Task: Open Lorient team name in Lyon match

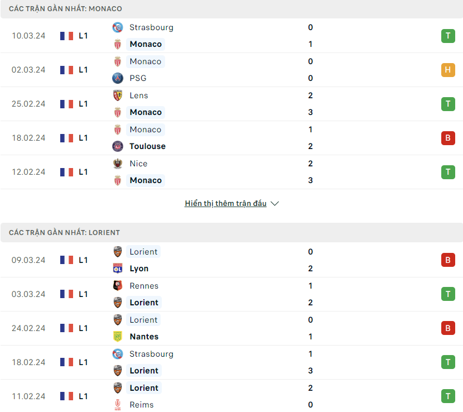Action: coord(143,252)
